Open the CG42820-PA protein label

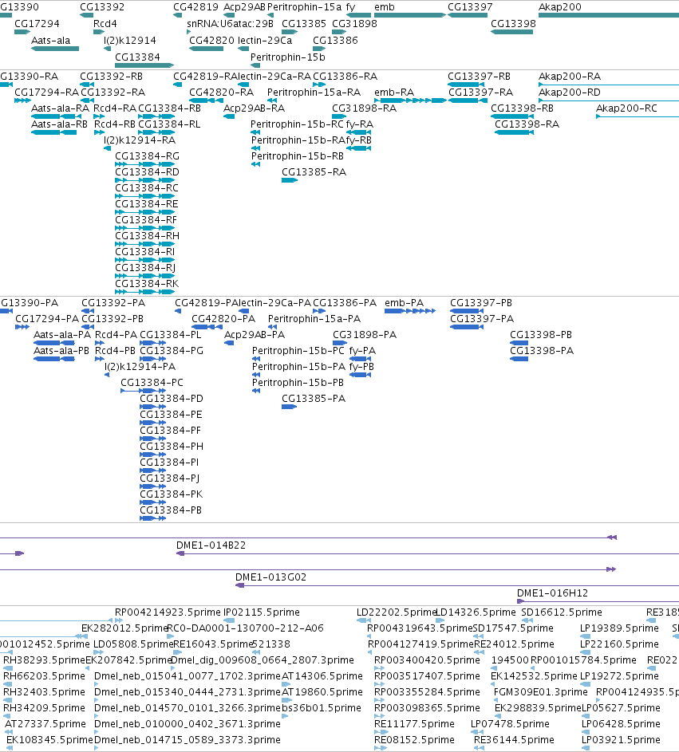tap(223, 319)
